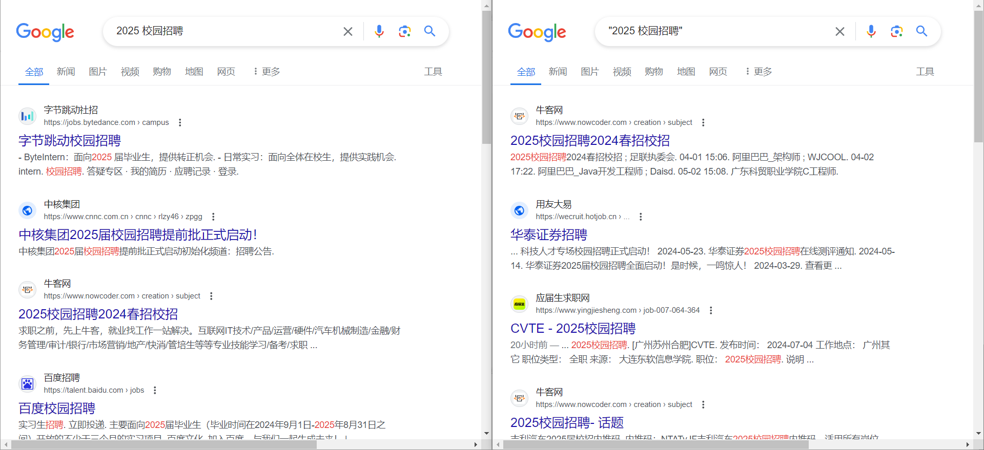This screenshot has width=984, height=450.
Task: Open the 华泰证券招聘 result link
Action: tap(549, 235)
